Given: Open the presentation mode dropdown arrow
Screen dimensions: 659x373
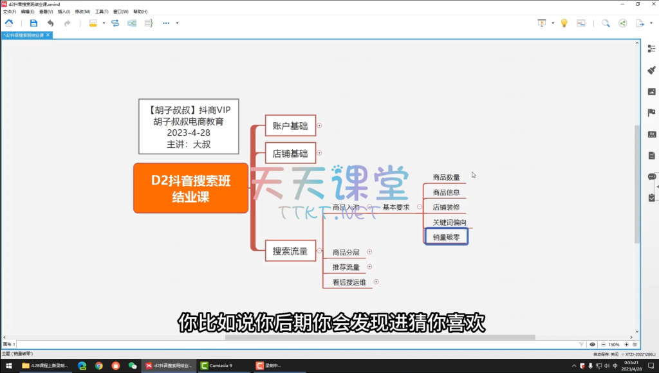Looking at the screenshot, I should (x=553, y=23).
